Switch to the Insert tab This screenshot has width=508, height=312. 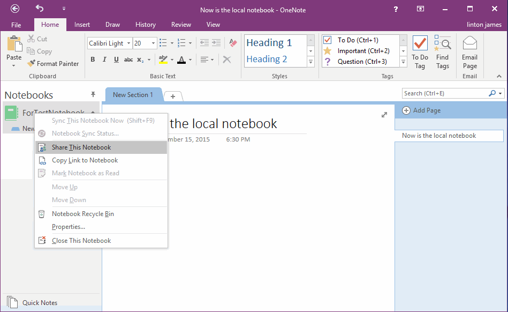[82, 24]
